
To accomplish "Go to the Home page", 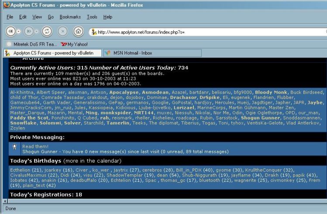I will coord(78,31).
